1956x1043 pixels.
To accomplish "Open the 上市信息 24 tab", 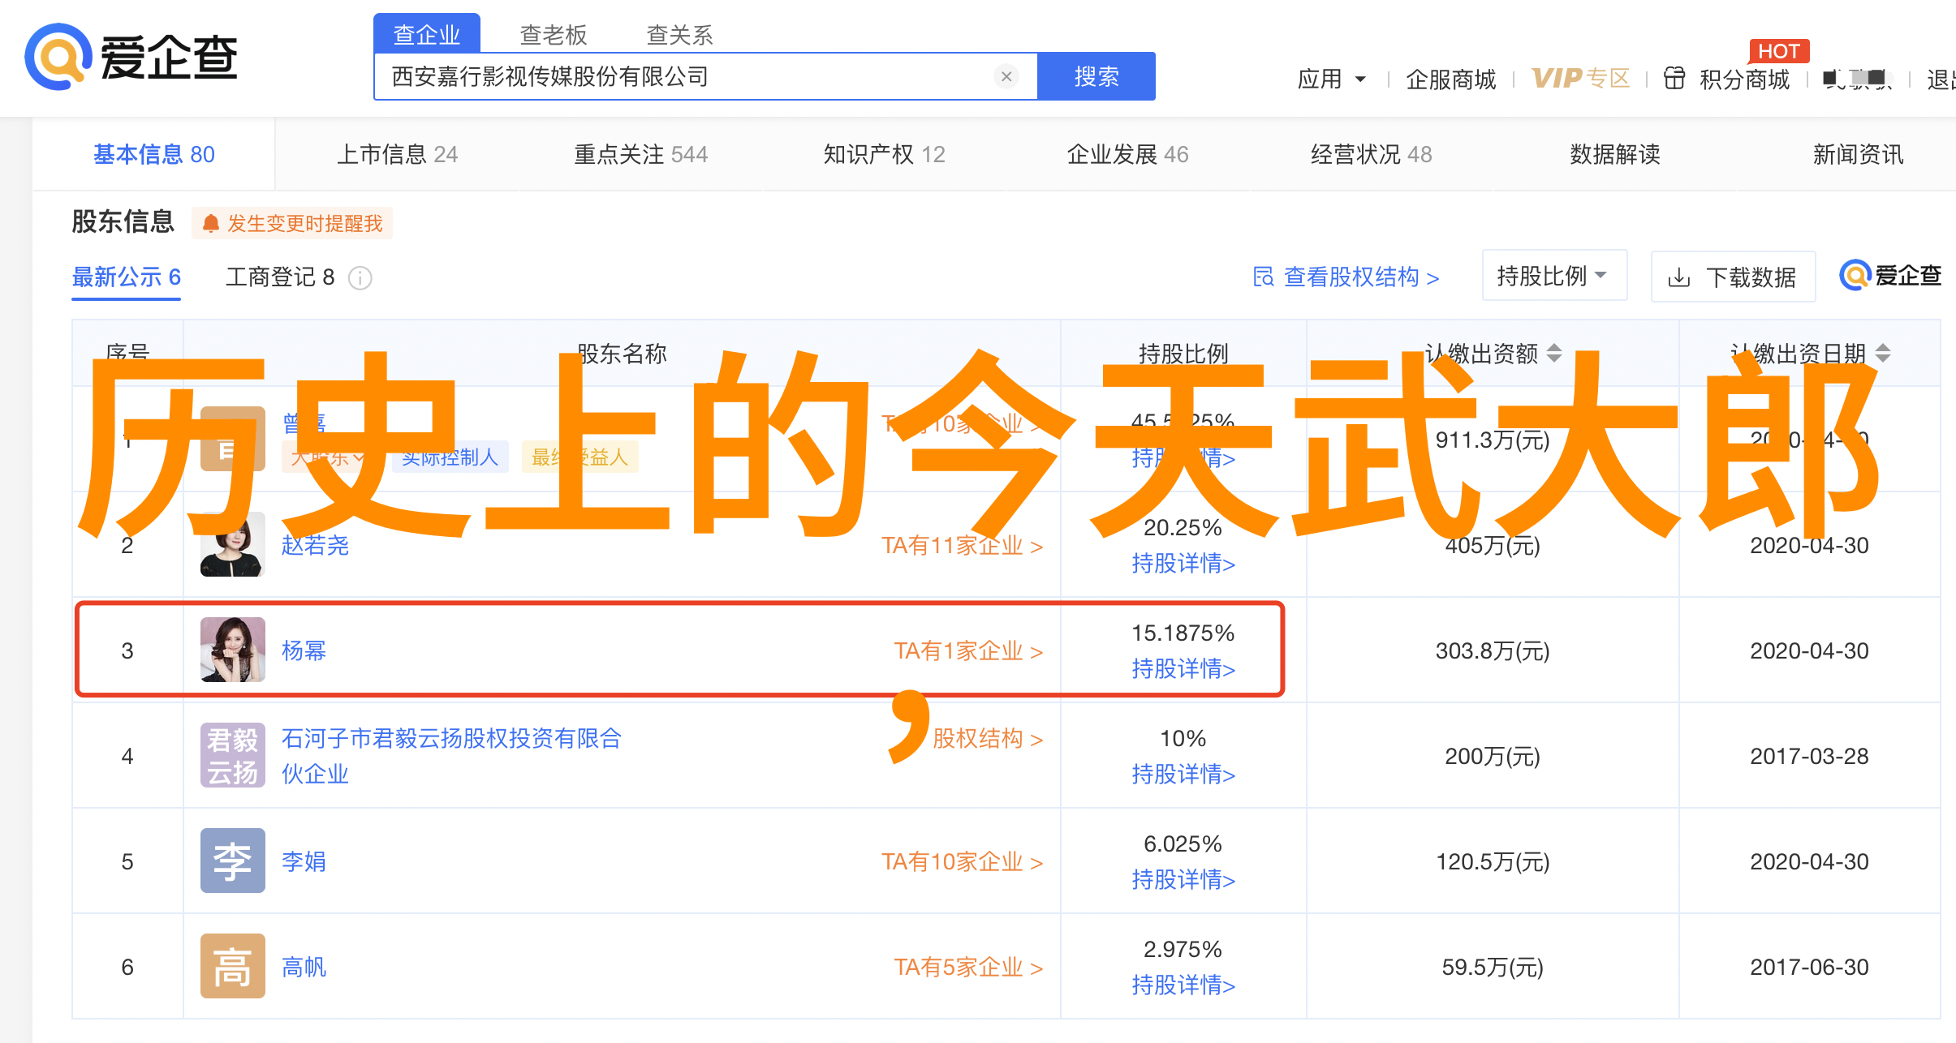I will tap(397, 154).
